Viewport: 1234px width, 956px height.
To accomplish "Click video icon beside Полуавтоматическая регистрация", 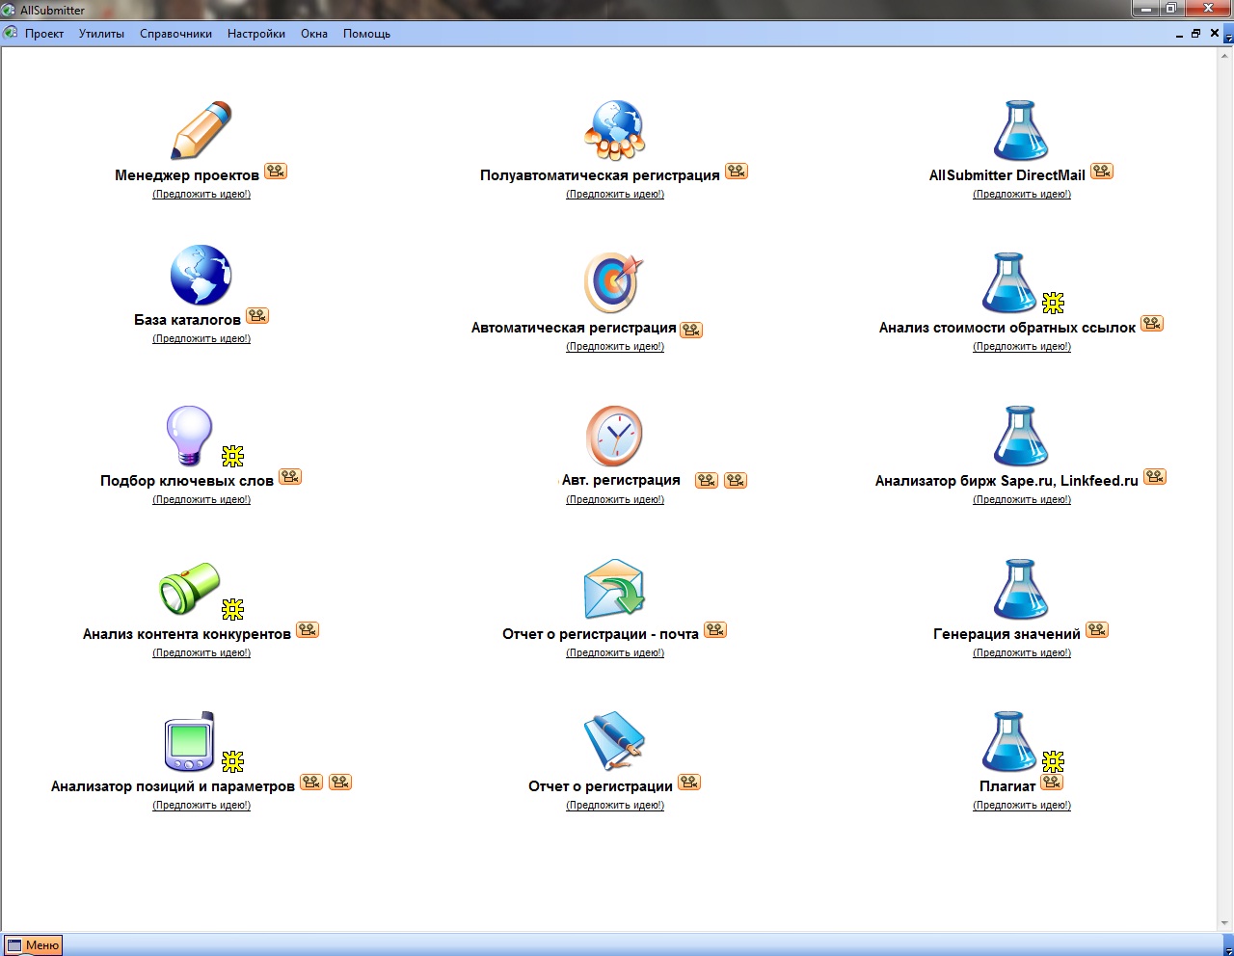I will pos(737,172).
